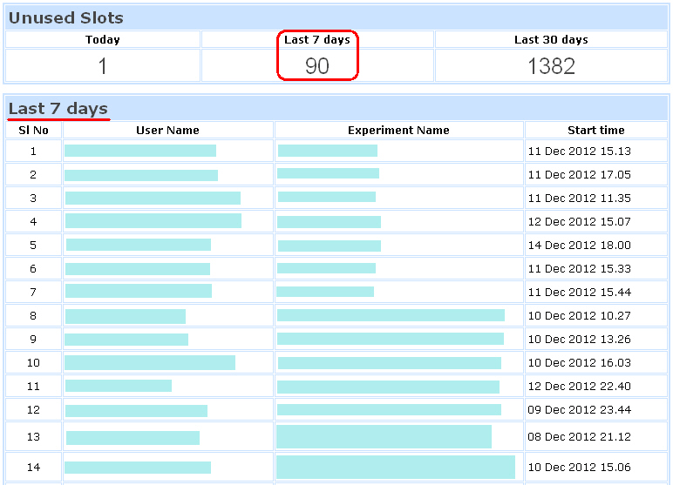Click serial number 10 in the table
The height and width of the screenshot is (485, 673).
(33, 362)
